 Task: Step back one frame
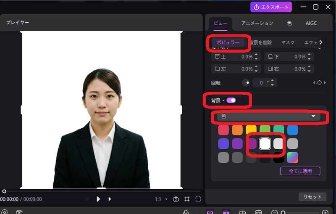point(87,199)
